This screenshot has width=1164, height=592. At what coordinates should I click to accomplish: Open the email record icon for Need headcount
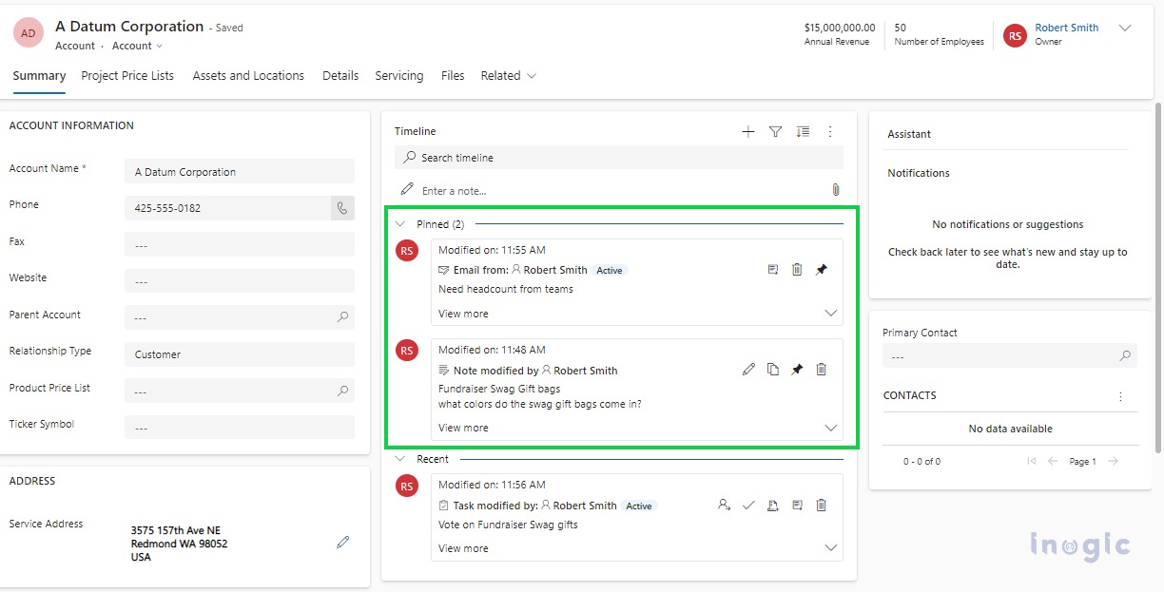(773, 270)
